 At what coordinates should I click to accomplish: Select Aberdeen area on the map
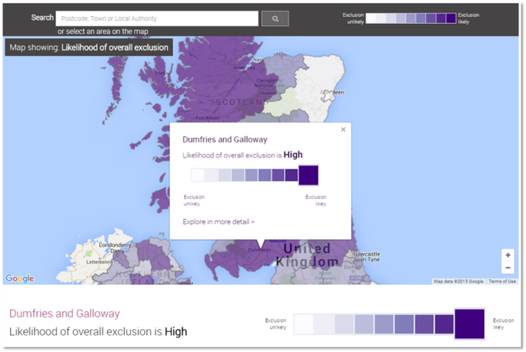point(332,92)
